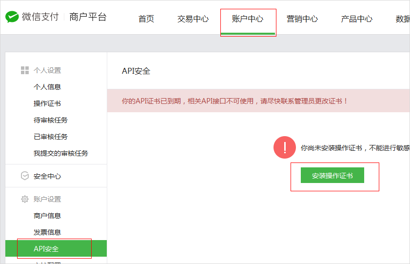
Task: Open 商户信息 under 账户设置
Action: pyautogui.click(x=47, y=216)
